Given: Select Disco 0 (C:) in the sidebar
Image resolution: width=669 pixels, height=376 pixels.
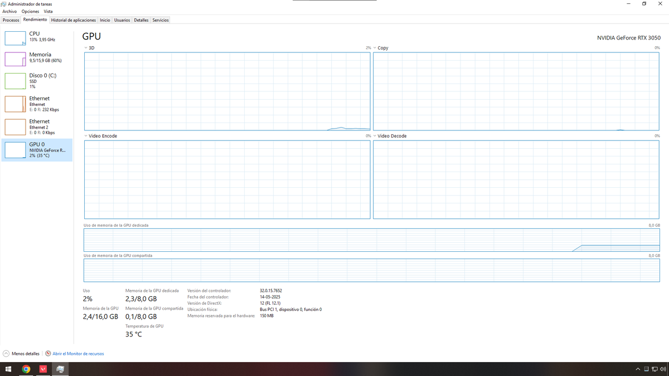Looking at the screenshot, I should (37, 81).
